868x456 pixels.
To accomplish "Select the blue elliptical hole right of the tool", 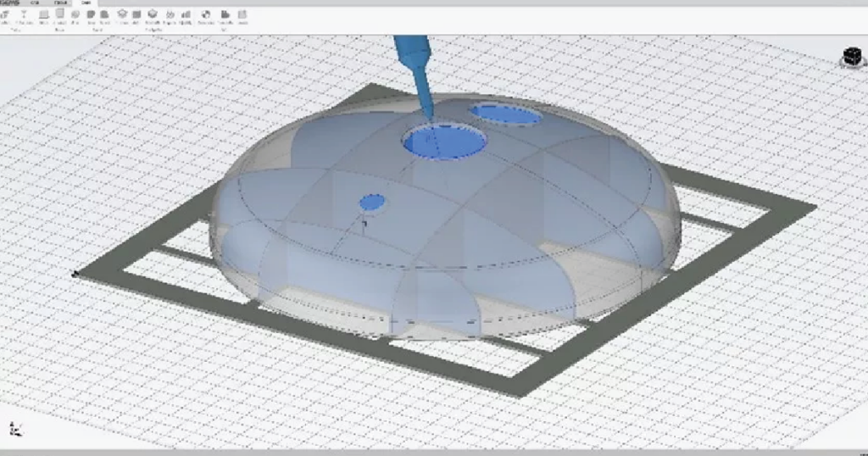I will [506, 114].
